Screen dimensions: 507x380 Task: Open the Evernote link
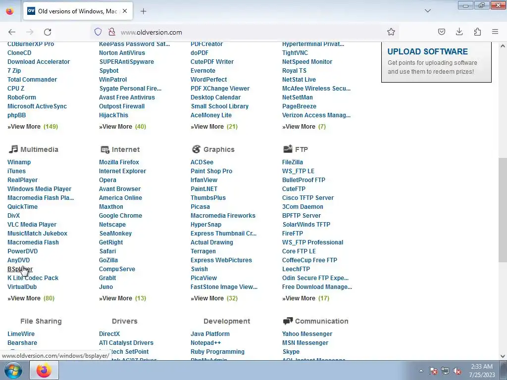click(203, 70)
